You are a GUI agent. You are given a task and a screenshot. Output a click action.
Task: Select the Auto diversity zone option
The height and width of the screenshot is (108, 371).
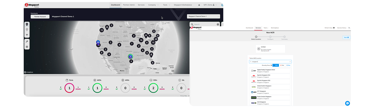pyautogui.click(x=276, y=65)
